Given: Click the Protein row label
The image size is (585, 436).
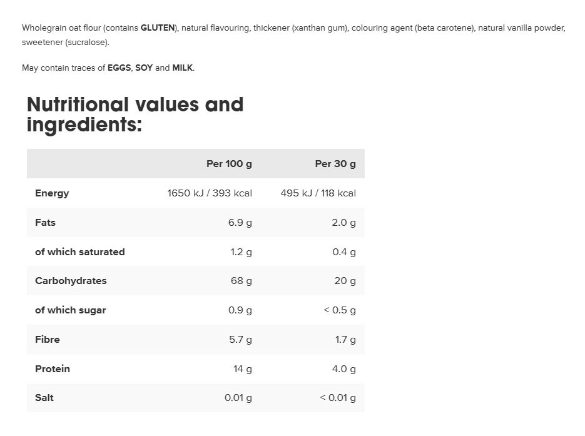Looking at the screenshot, I should (x=52, y=369).
